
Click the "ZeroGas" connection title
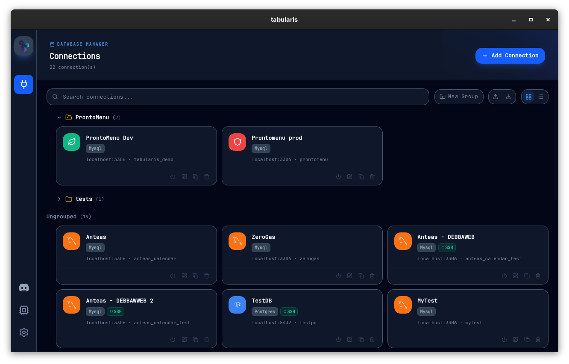[x=263, y=237]
